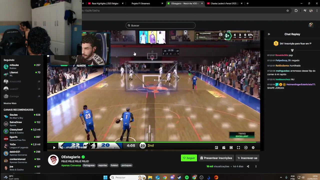
Task: Toggle picture-in-picture mini player mode
Action: coord(216,147)
